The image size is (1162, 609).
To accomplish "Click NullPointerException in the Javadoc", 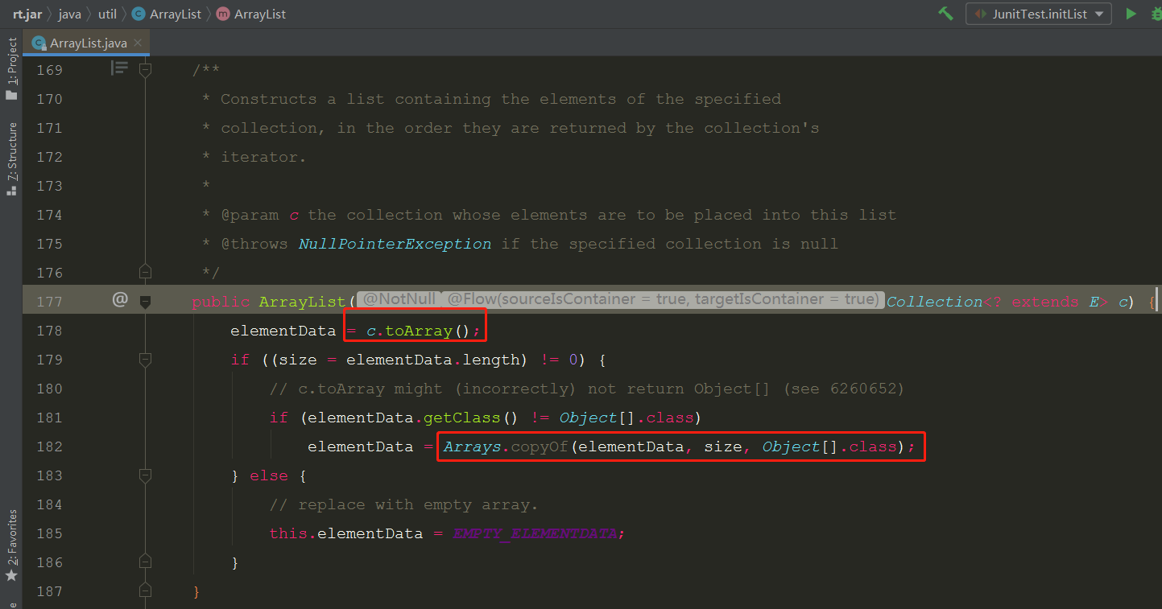I will pos(395,244).
